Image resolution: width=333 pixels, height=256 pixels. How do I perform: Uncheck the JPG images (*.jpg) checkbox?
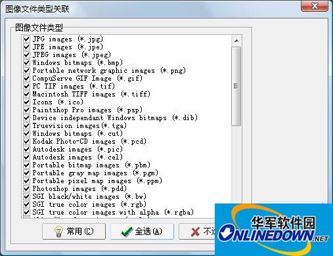pos(26,39)
